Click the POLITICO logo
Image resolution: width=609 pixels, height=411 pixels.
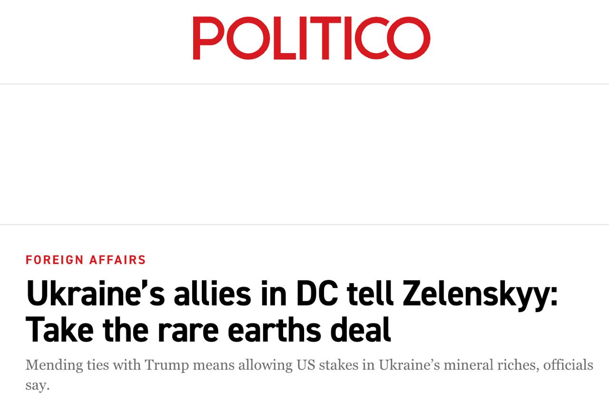pyautogui.click(x=311, y=38)
